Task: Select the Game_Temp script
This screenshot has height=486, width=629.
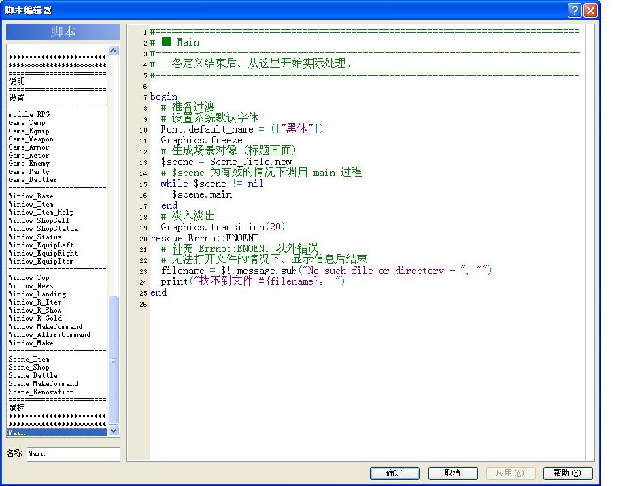Action: [57, 123]
